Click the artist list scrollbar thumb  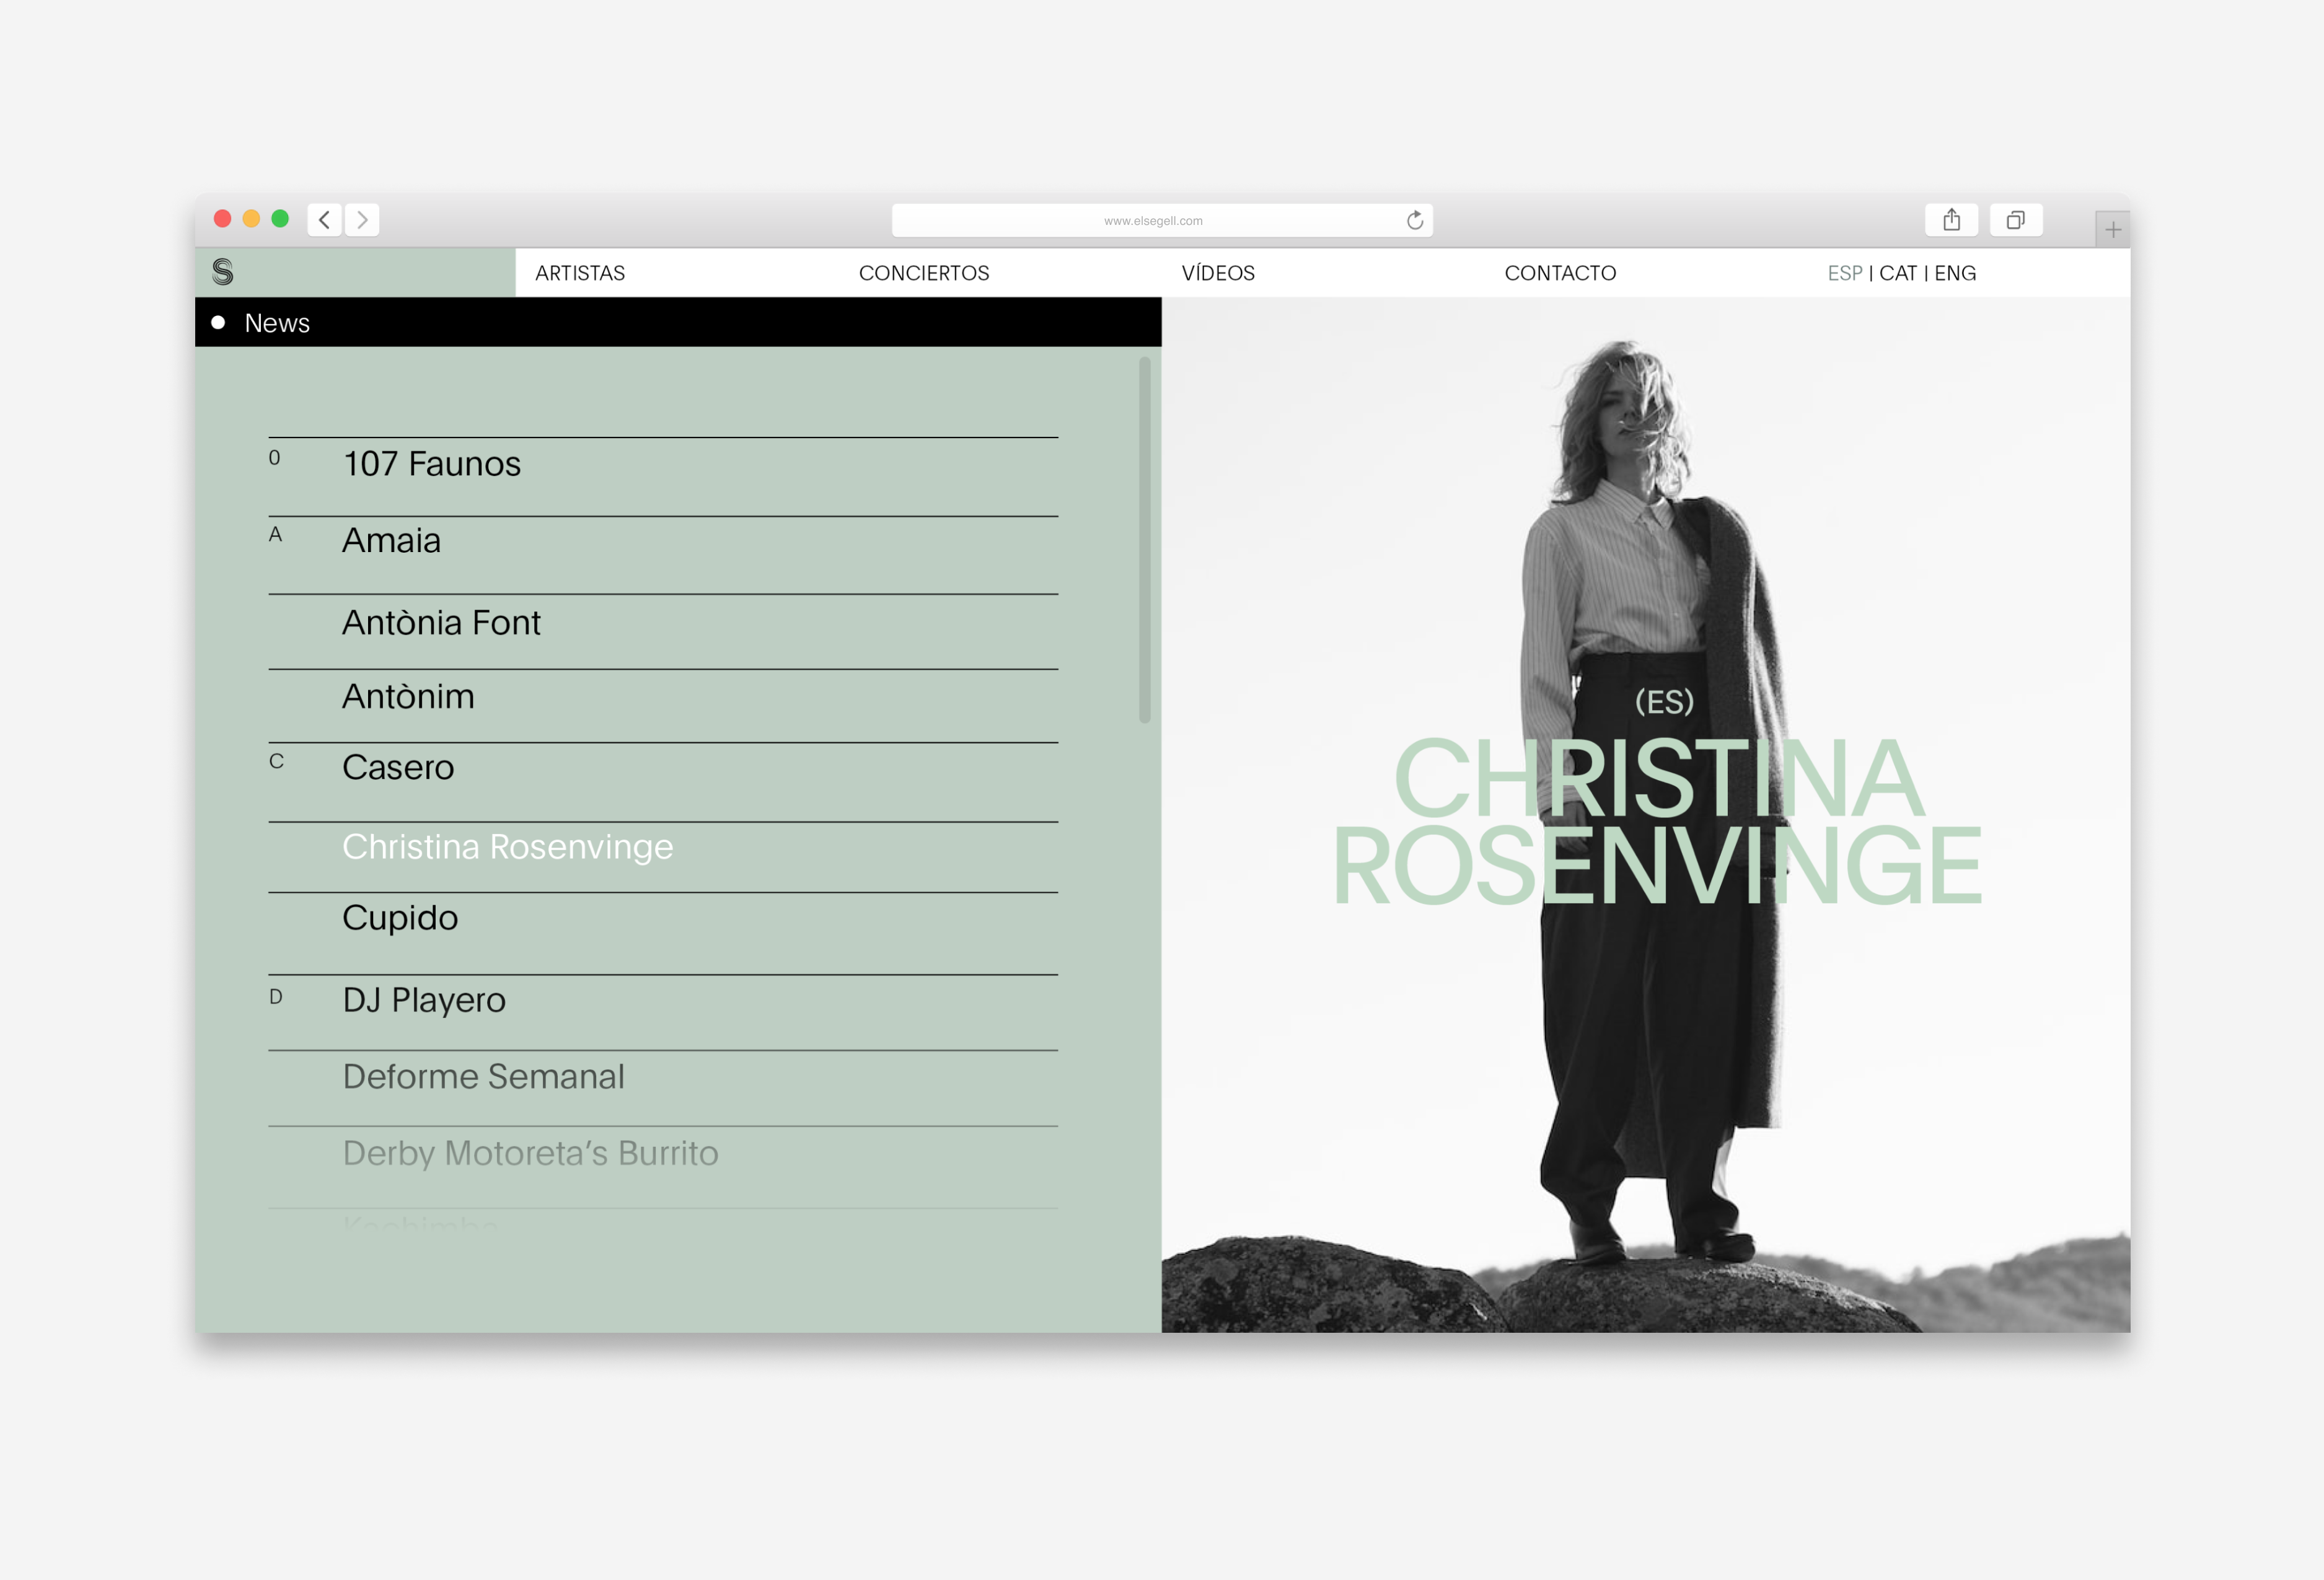(1144, 540)
